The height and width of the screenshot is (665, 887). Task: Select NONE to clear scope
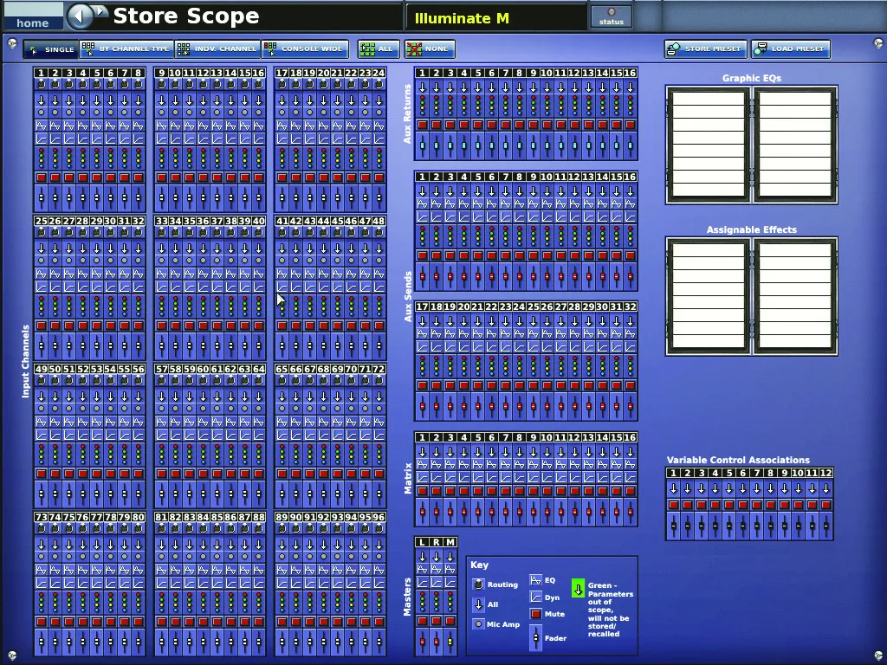click(x=430, y=49)
